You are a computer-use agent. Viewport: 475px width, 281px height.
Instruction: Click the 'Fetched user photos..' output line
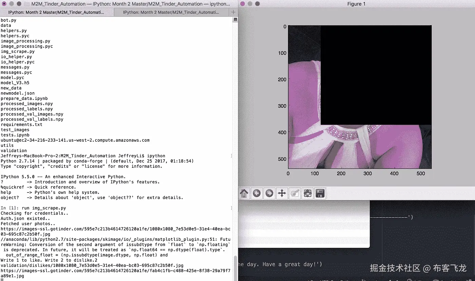28,224
